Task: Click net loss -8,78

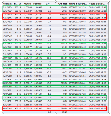Action: 65,101
